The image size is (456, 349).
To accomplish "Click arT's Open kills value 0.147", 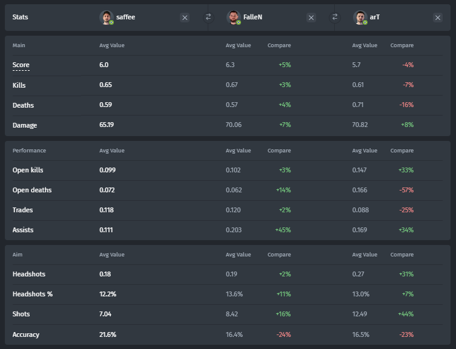I will pos(359,170).
